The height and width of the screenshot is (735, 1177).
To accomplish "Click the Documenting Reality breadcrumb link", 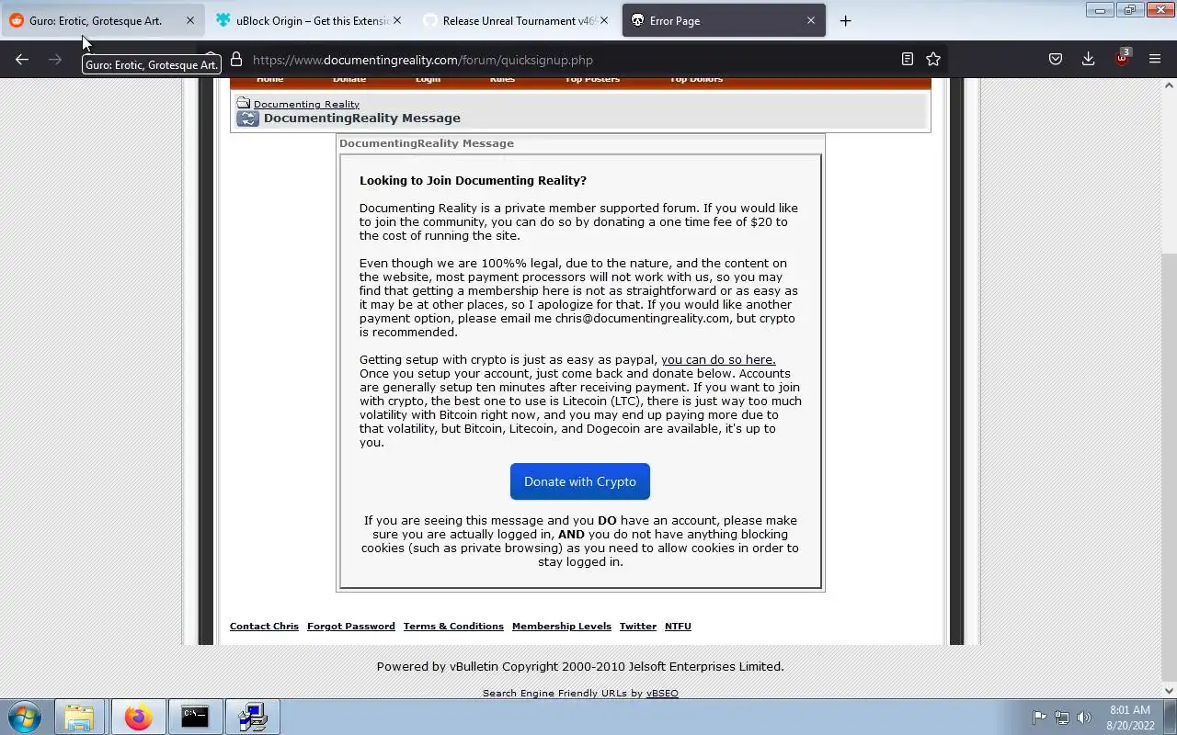I will coord(306,104).
